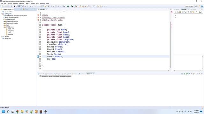Expand the Servers project node
The image size is (204, 114).
[x=1, y=37]
